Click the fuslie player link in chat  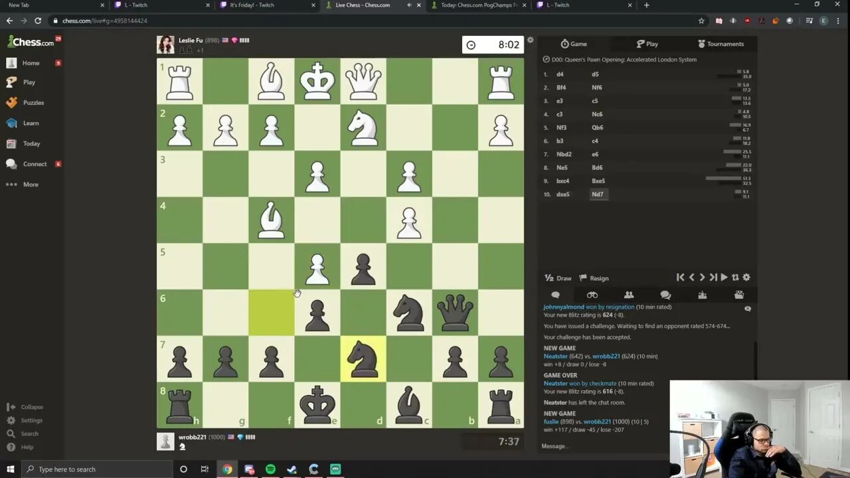551,422
